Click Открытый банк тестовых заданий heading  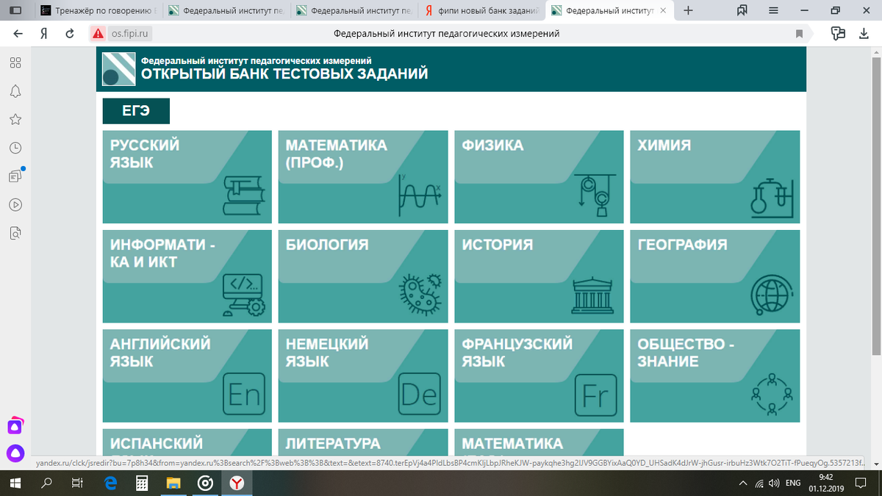pyautogui.click(x=284, y=74)
